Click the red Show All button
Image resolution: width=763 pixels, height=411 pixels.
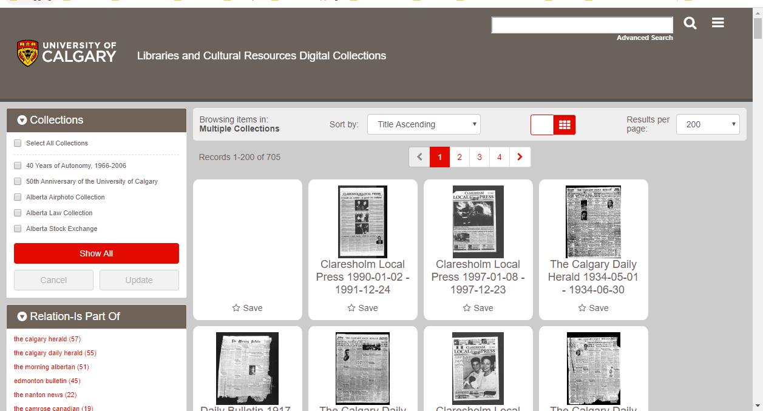click(x=97, y=253)
